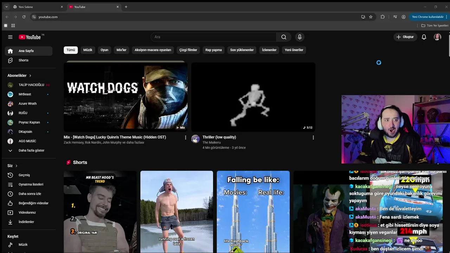Open Videolarınız in sidebar
This screenshot has width=450, height=253.
[x=29, y=213]
